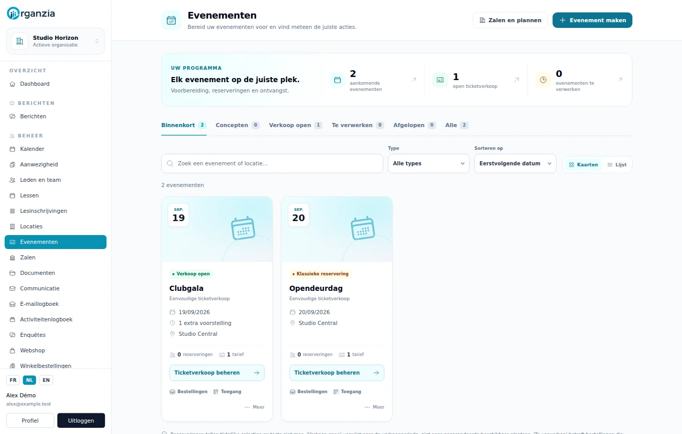Click the event search input field
Image resolution: width=682 pixels, height=434 pixels.
click(x=272, y=163)
